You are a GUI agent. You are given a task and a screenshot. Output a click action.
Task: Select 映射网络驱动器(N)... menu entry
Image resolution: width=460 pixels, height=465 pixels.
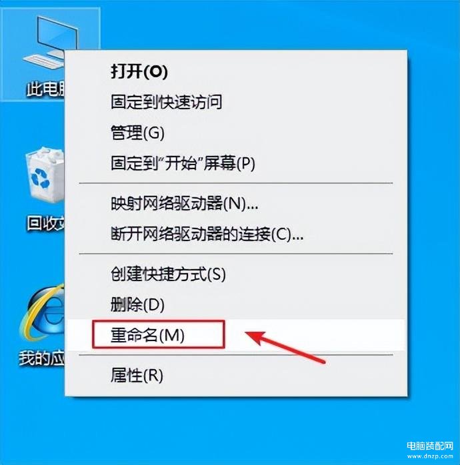pos(184,204)
